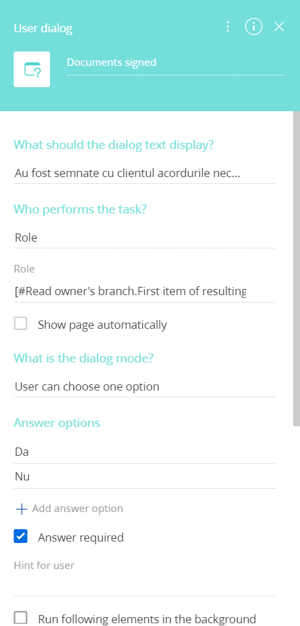Uncheck the Answer required checkbox
This screenshot has width=300, height=626.
21,536
